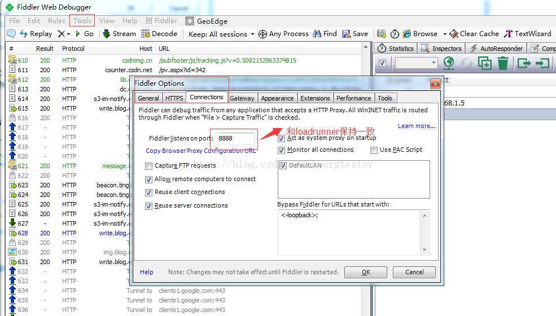
Task: Click Copy Browser Proxy Configuration URL link
Action: click(201, 151)
